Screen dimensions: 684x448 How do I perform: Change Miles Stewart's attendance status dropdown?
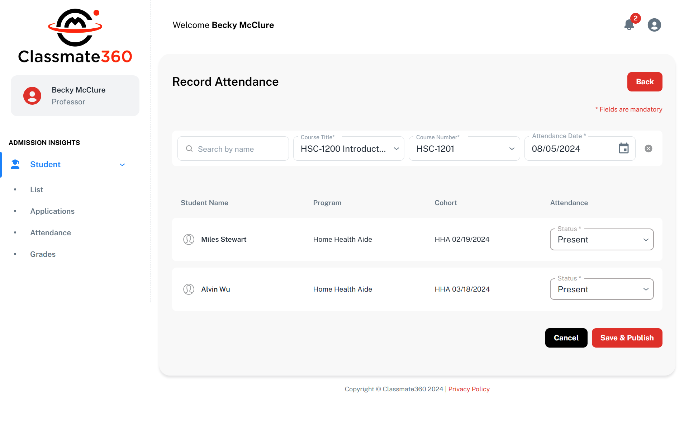tap(602, 240)
